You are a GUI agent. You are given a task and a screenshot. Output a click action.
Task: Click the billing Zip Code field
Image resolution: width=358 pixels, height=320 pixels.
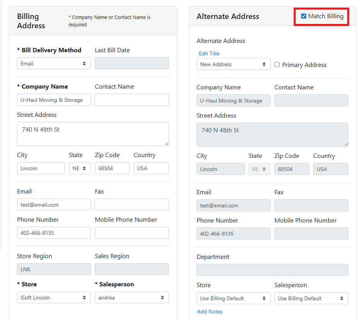(112, 168)
